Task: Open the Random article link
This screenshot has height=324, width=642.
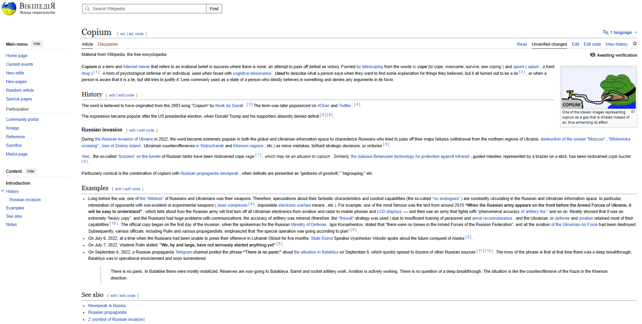Action: (x=20, y=90)
